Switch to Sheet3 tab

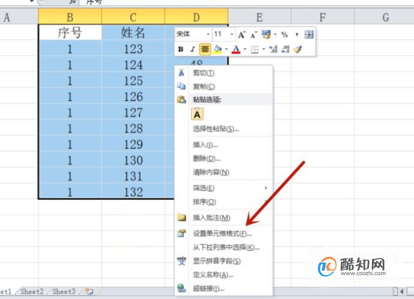(x=64, y=292)
